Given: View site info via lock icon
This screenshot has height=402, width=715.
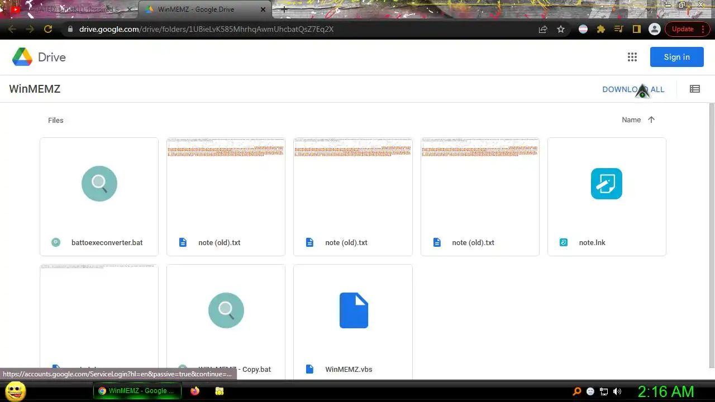Looking at the screenshot, I should (70, 29).
